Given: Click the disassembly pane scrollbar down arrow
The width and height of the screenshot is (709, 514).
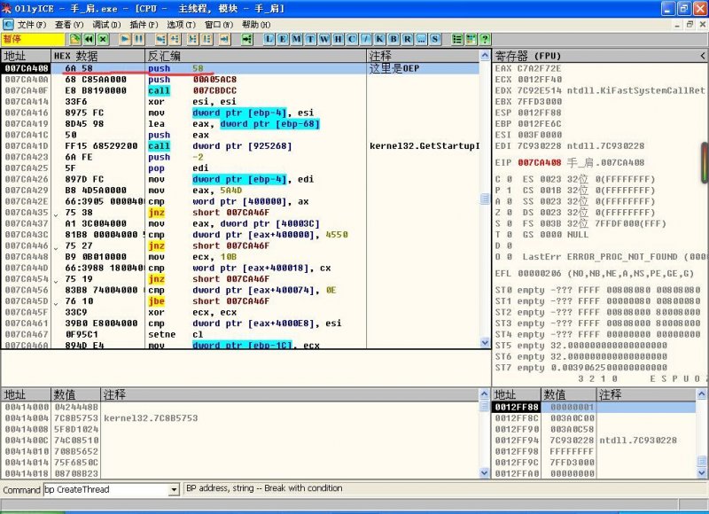Looking at the screenshot, I should (485, 342).
